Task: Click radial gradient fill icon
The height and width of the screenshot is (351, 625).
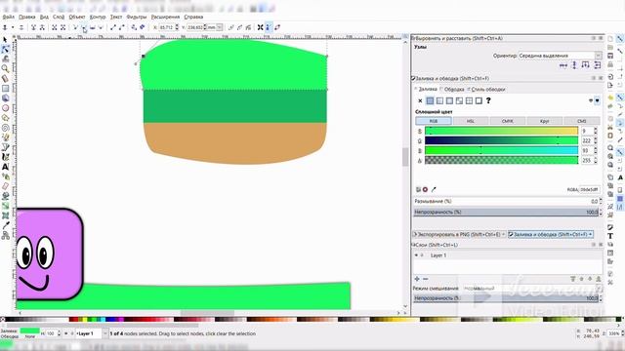Action: pos(449,101)
